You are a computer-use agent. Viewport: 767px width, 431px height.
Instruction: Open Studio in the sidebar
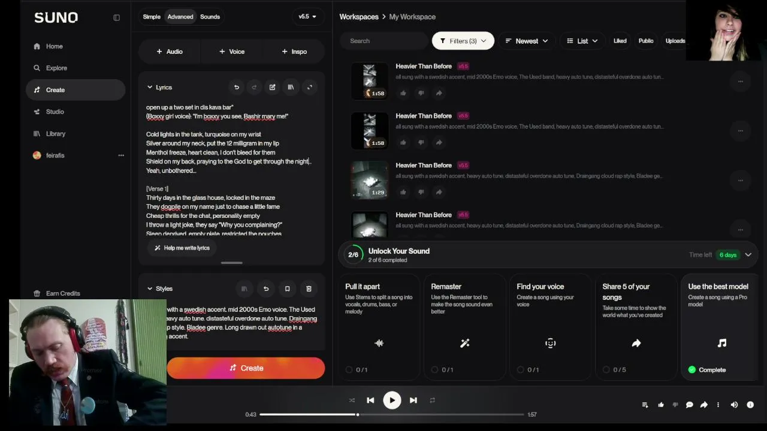coord(76,112)
